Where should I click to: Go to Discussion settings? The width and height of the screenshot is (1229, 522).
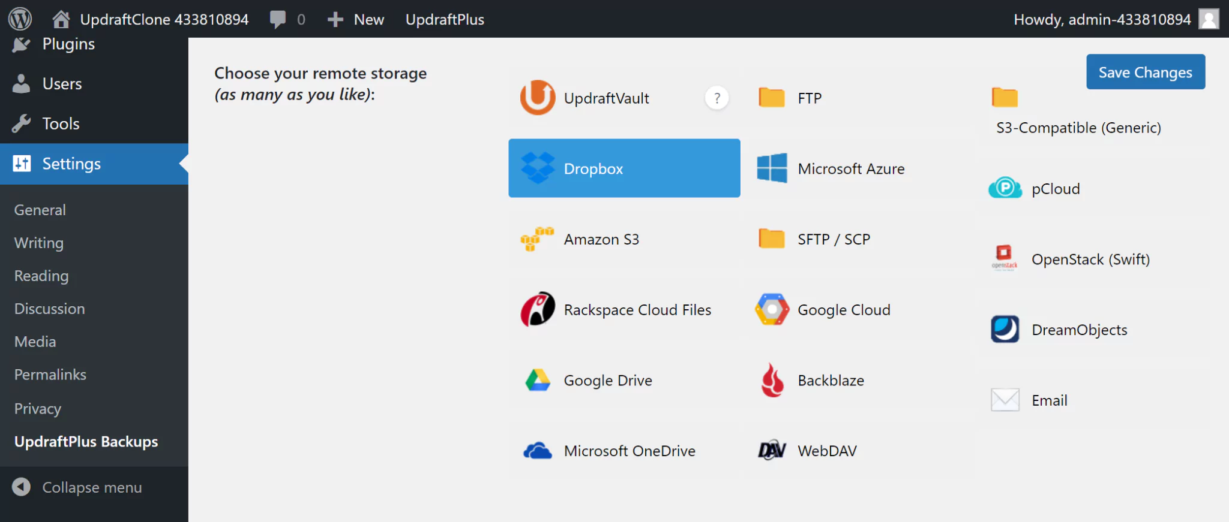point(50,309)
